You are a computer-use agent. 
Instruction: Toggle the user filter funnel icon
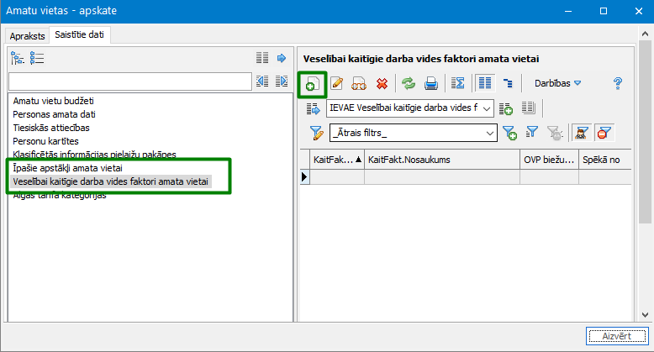coord(581,133)
